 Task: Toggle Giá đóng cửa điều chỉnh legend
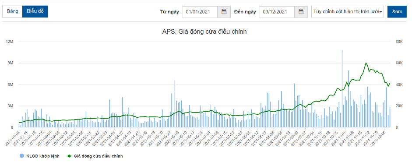click(95, 156)
